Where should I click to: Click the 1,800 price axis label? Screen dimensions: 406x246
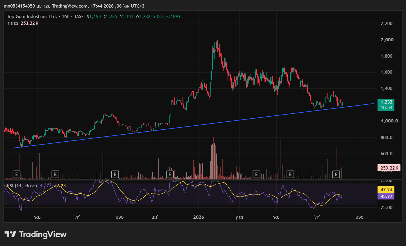pos(387,56)
